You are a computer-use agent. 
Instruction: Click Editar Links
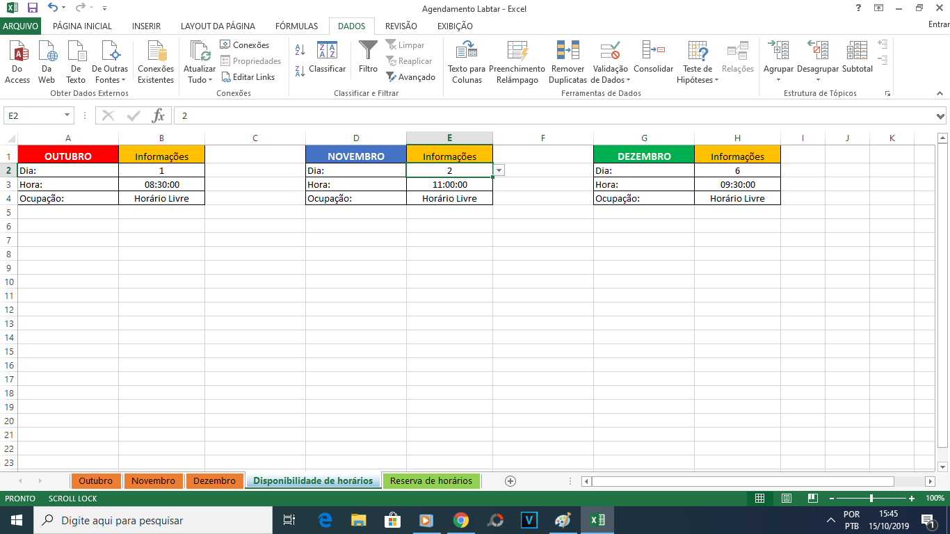pyautogui.click(x=248, y=77)
